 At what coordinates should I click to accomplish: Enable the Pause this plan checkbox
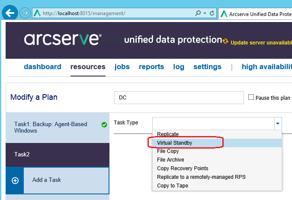[251, 97]
